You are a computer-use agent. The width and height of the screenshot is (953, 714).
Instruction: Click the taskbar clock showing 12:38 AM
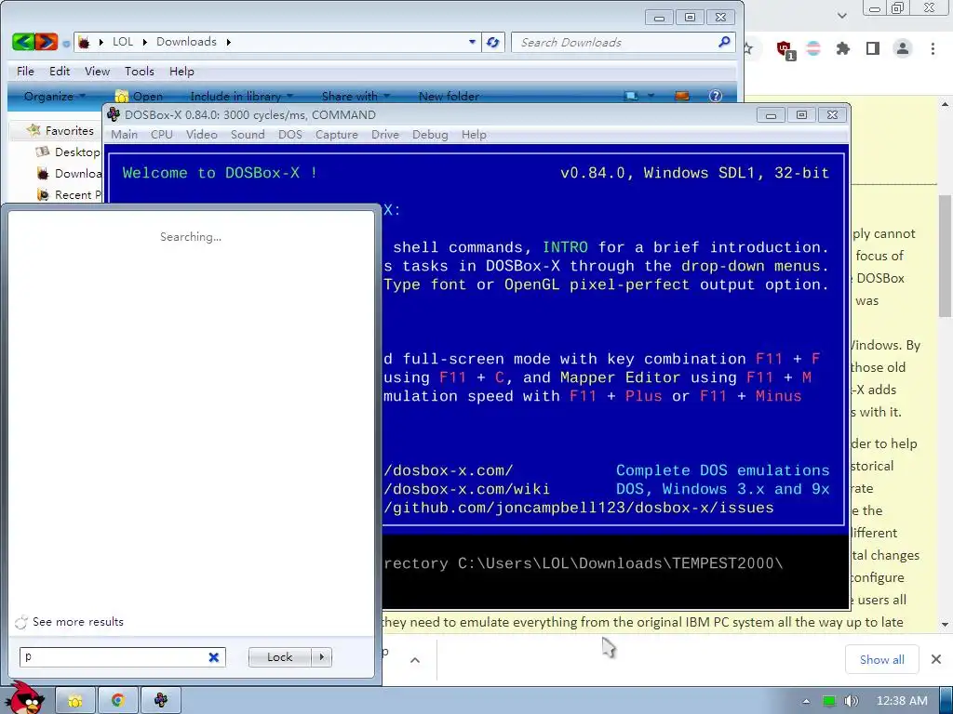click(x=902, y=701)
